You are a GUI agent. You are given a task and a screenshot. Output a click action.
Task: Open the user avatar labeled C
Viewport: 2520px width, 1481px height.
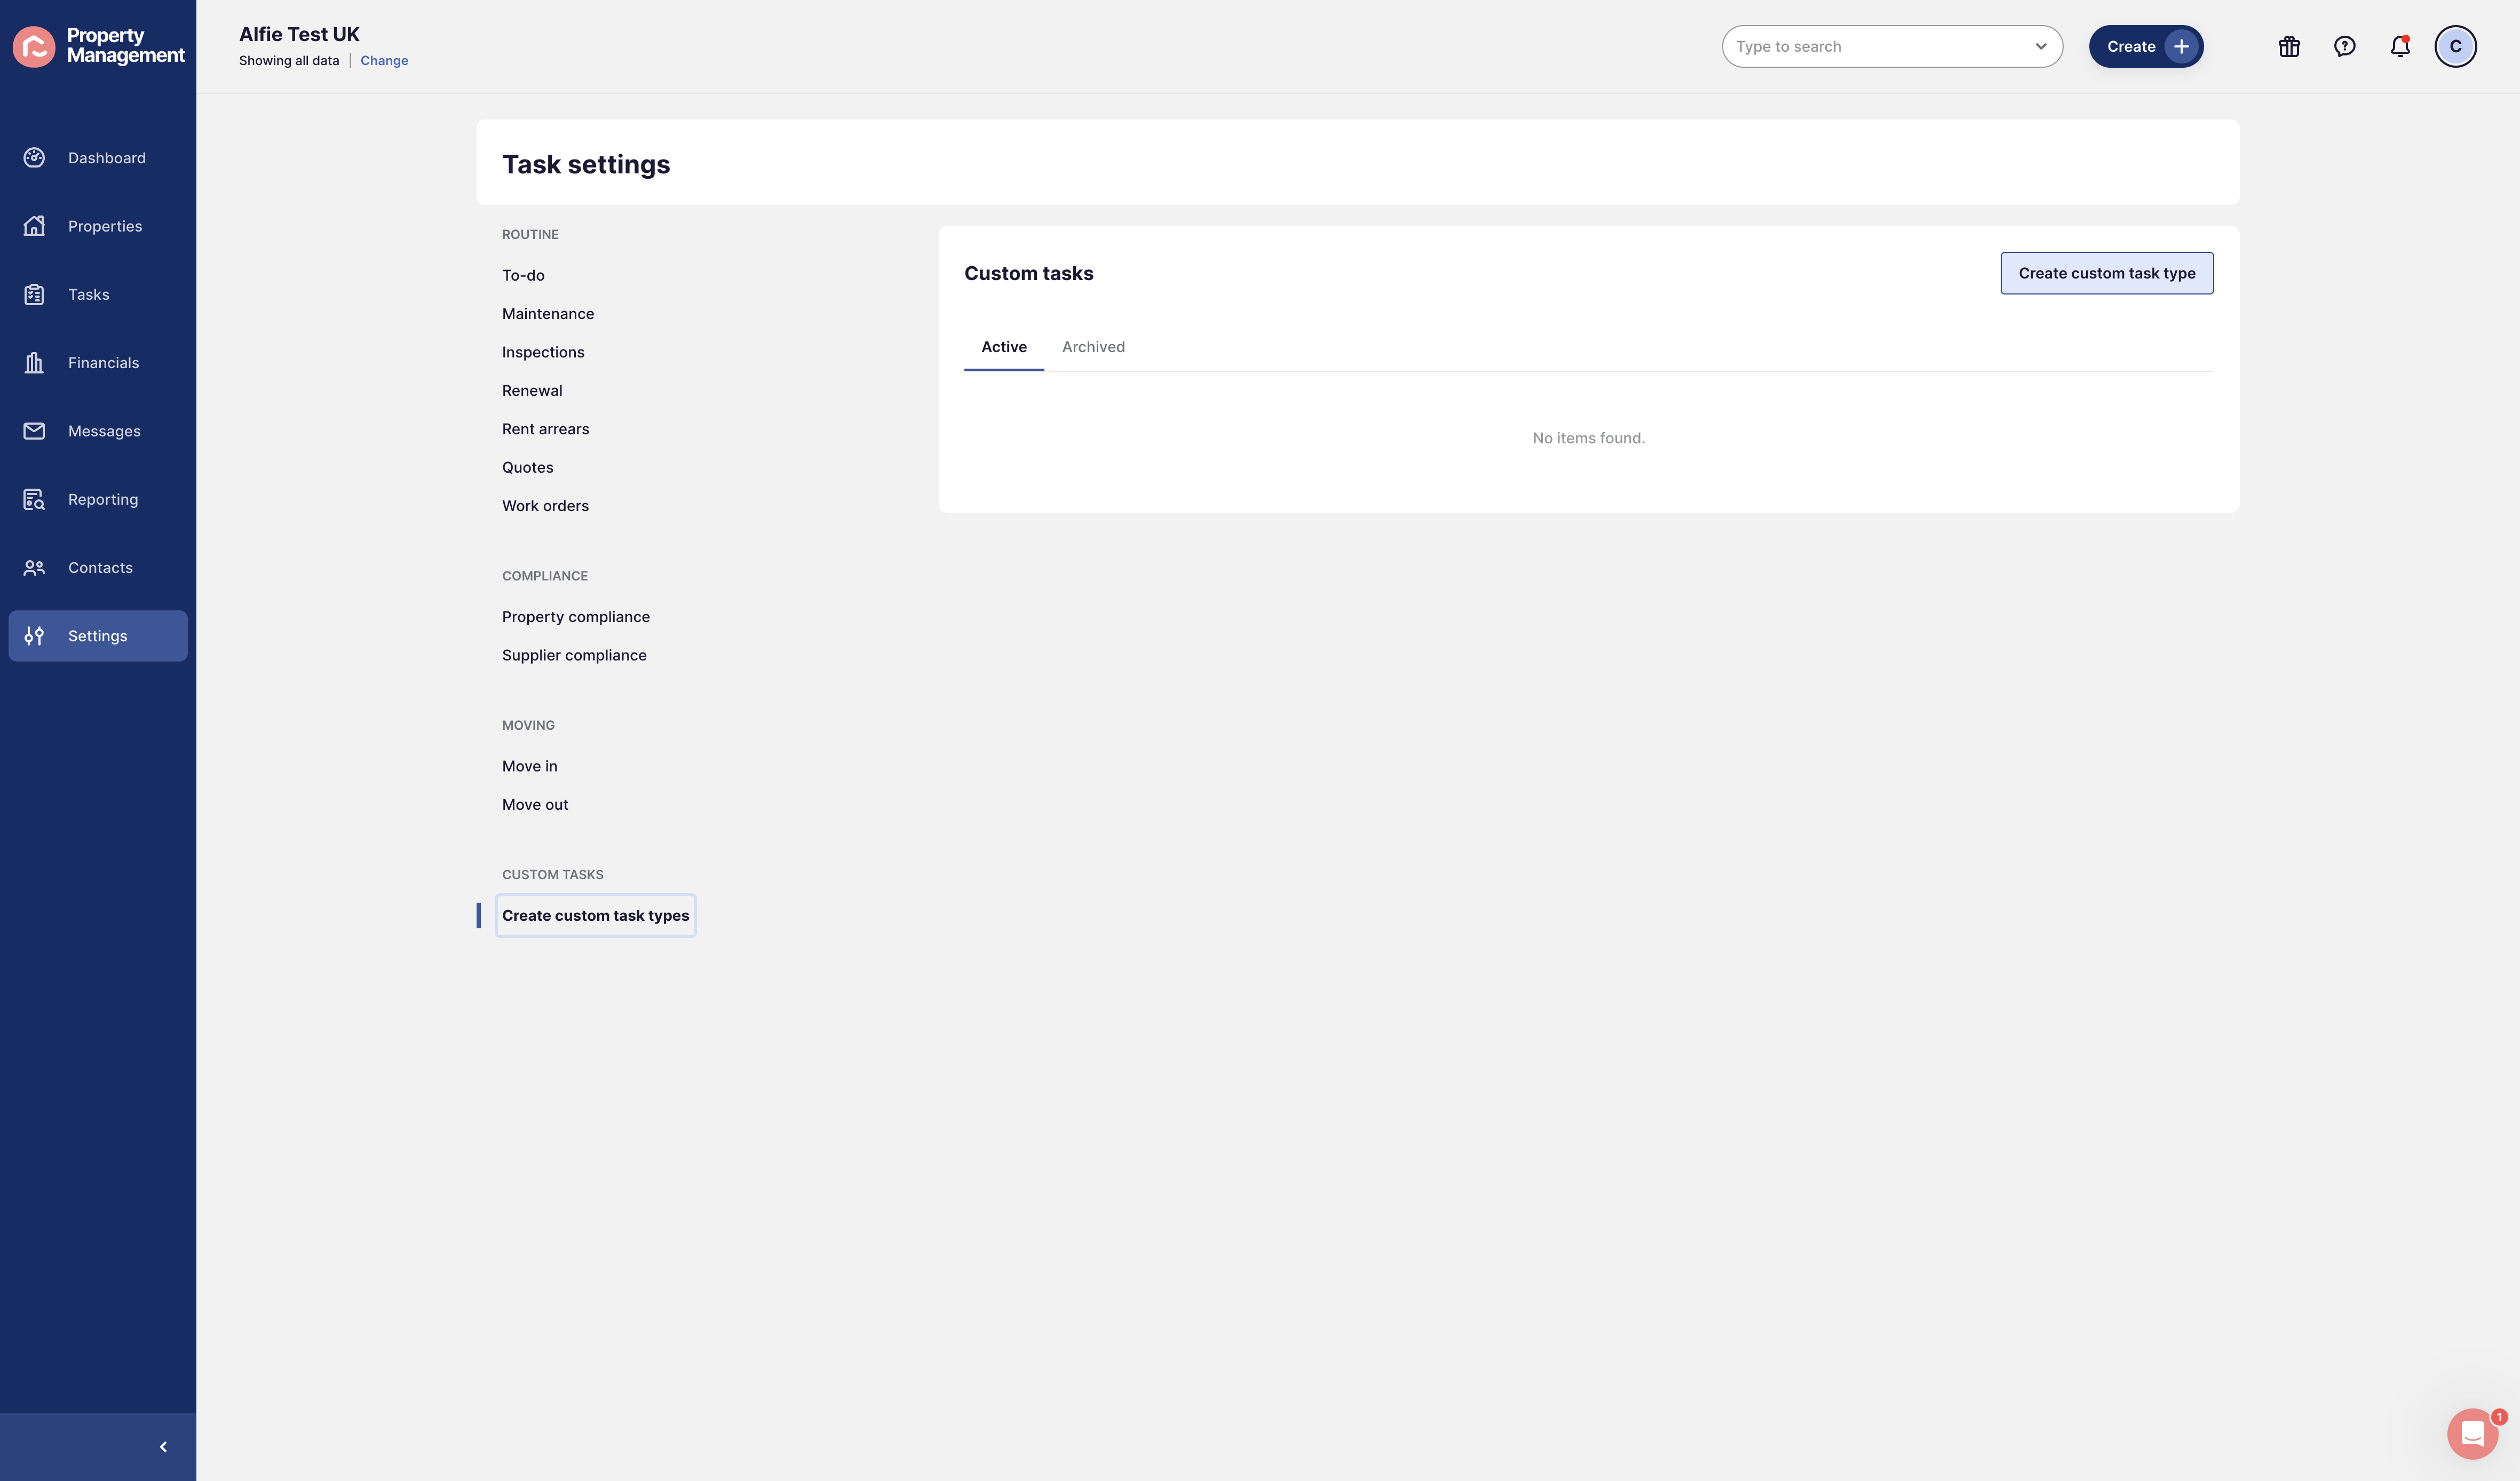2455,46
